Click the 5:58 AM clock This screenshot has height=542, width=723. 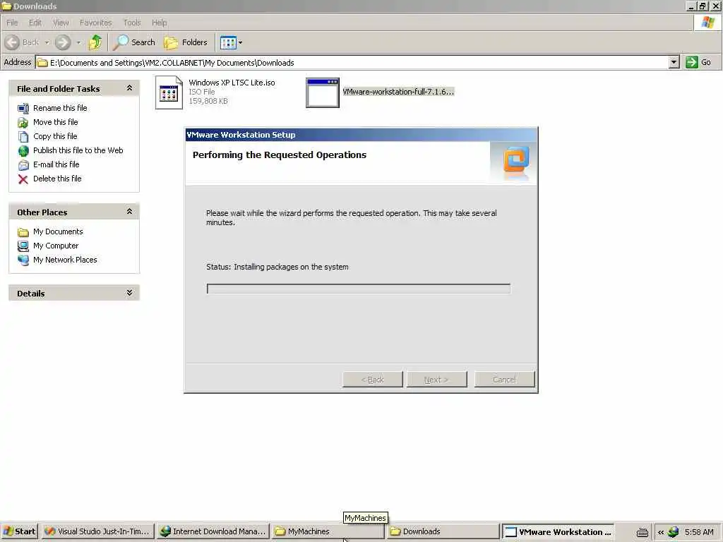coord(699,532)
